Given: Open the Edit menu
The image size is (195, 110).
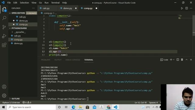Looking at the screenshot, I should click(15, 3).
